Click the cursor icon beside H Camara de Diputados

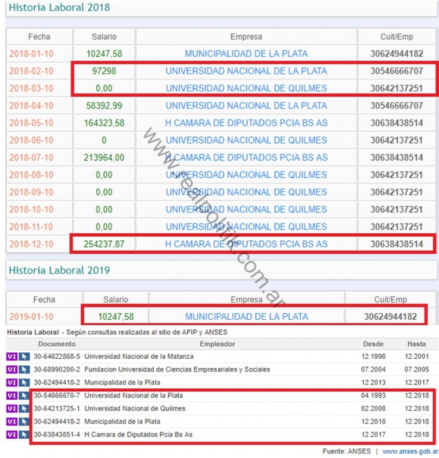coord(24,435)
